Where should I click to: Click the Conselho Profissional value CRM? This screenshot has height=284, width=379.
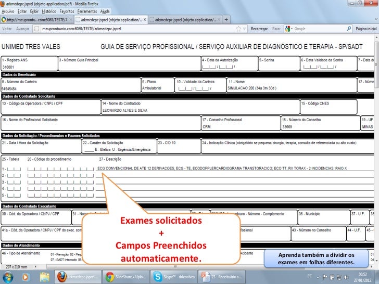[206, 127]
